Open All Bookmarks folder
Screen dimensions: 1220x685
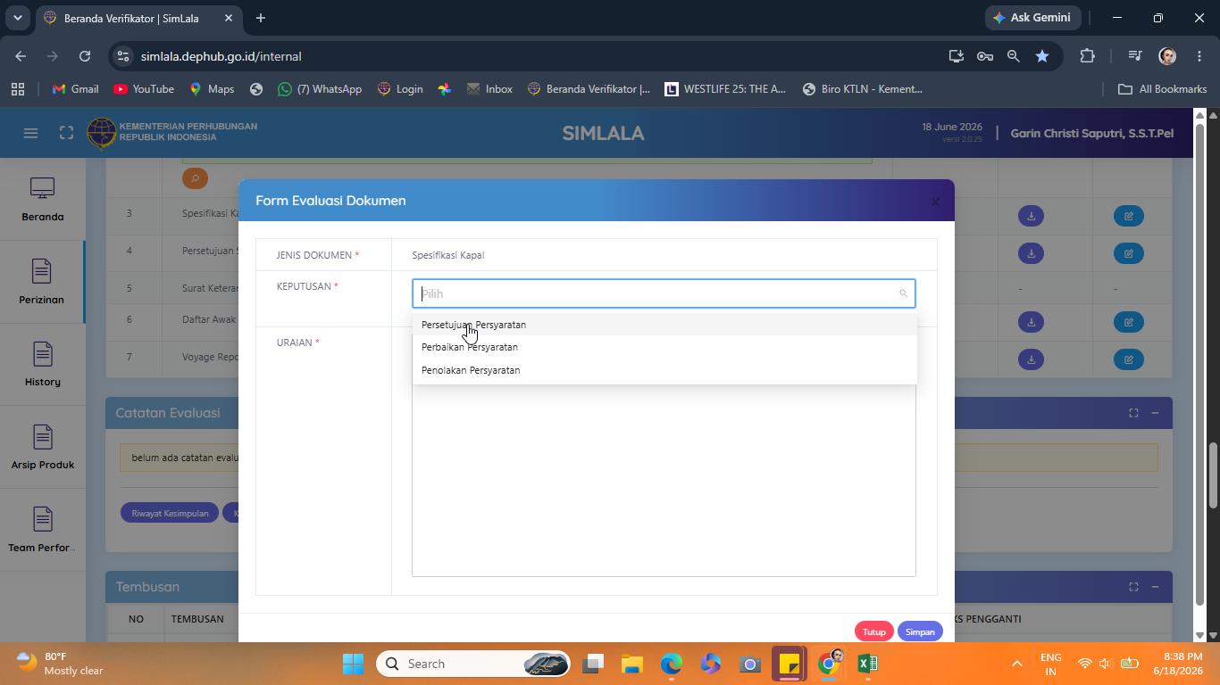pos(1162,89)
